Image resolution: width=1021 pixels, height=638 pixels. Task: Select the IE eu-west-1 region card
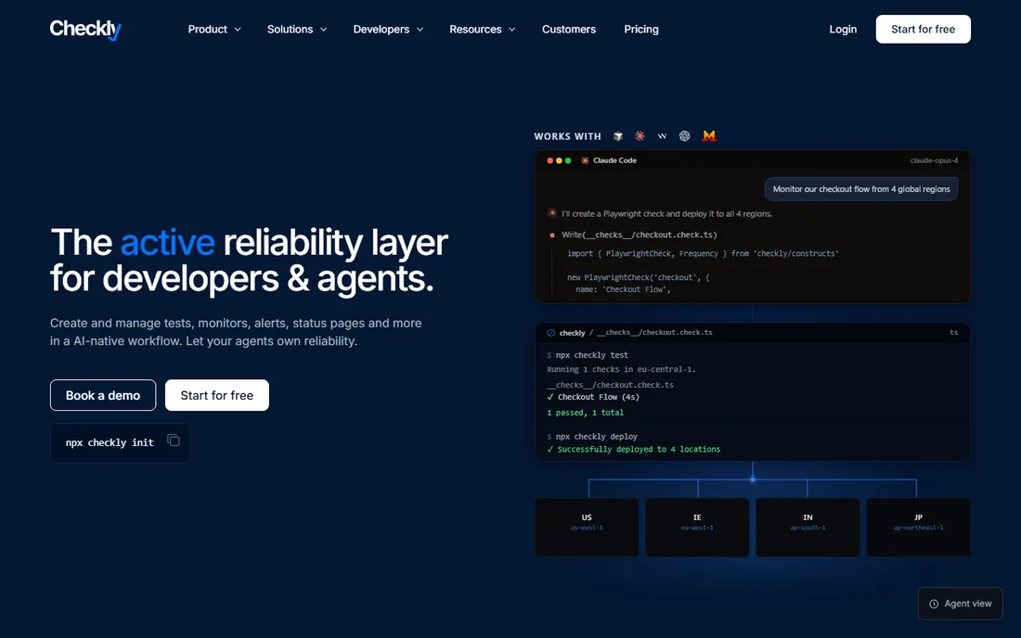coord(697,528)
